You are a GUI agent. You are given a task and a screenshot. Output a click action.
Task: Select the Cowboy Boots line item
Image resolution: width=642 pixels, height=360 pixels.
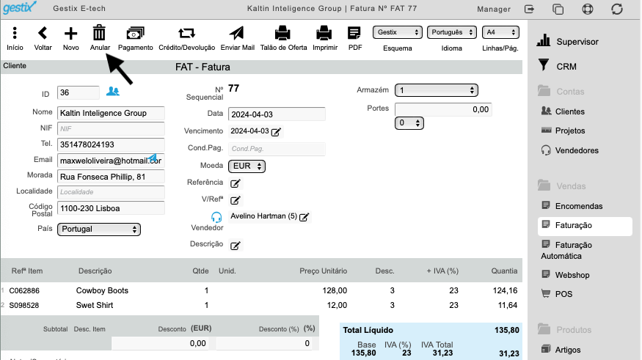[102, 291]
